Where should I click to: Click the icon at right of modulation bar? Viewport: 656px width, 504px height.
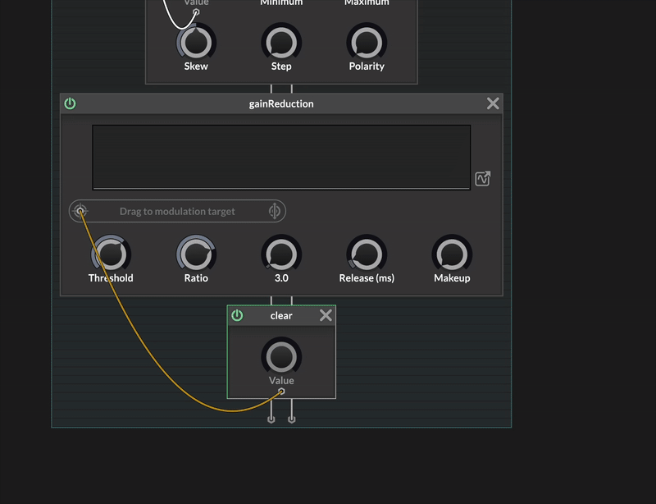click(x=275, y=211)
